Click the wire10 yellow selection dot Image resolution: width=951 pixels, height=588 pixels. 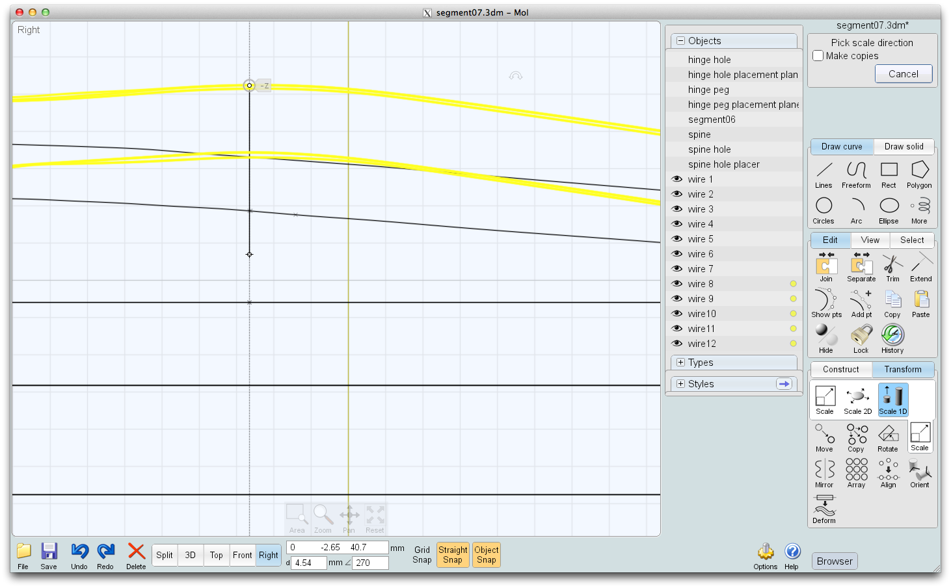(x=793, y=314)
